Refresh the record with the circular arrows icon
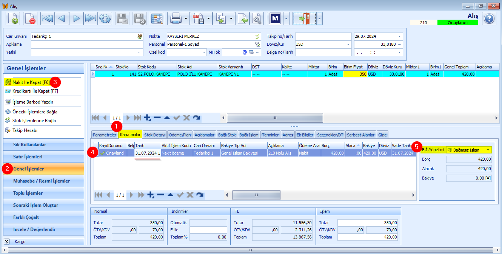This screenshot has height=254, width=502. tap(105, 18)
